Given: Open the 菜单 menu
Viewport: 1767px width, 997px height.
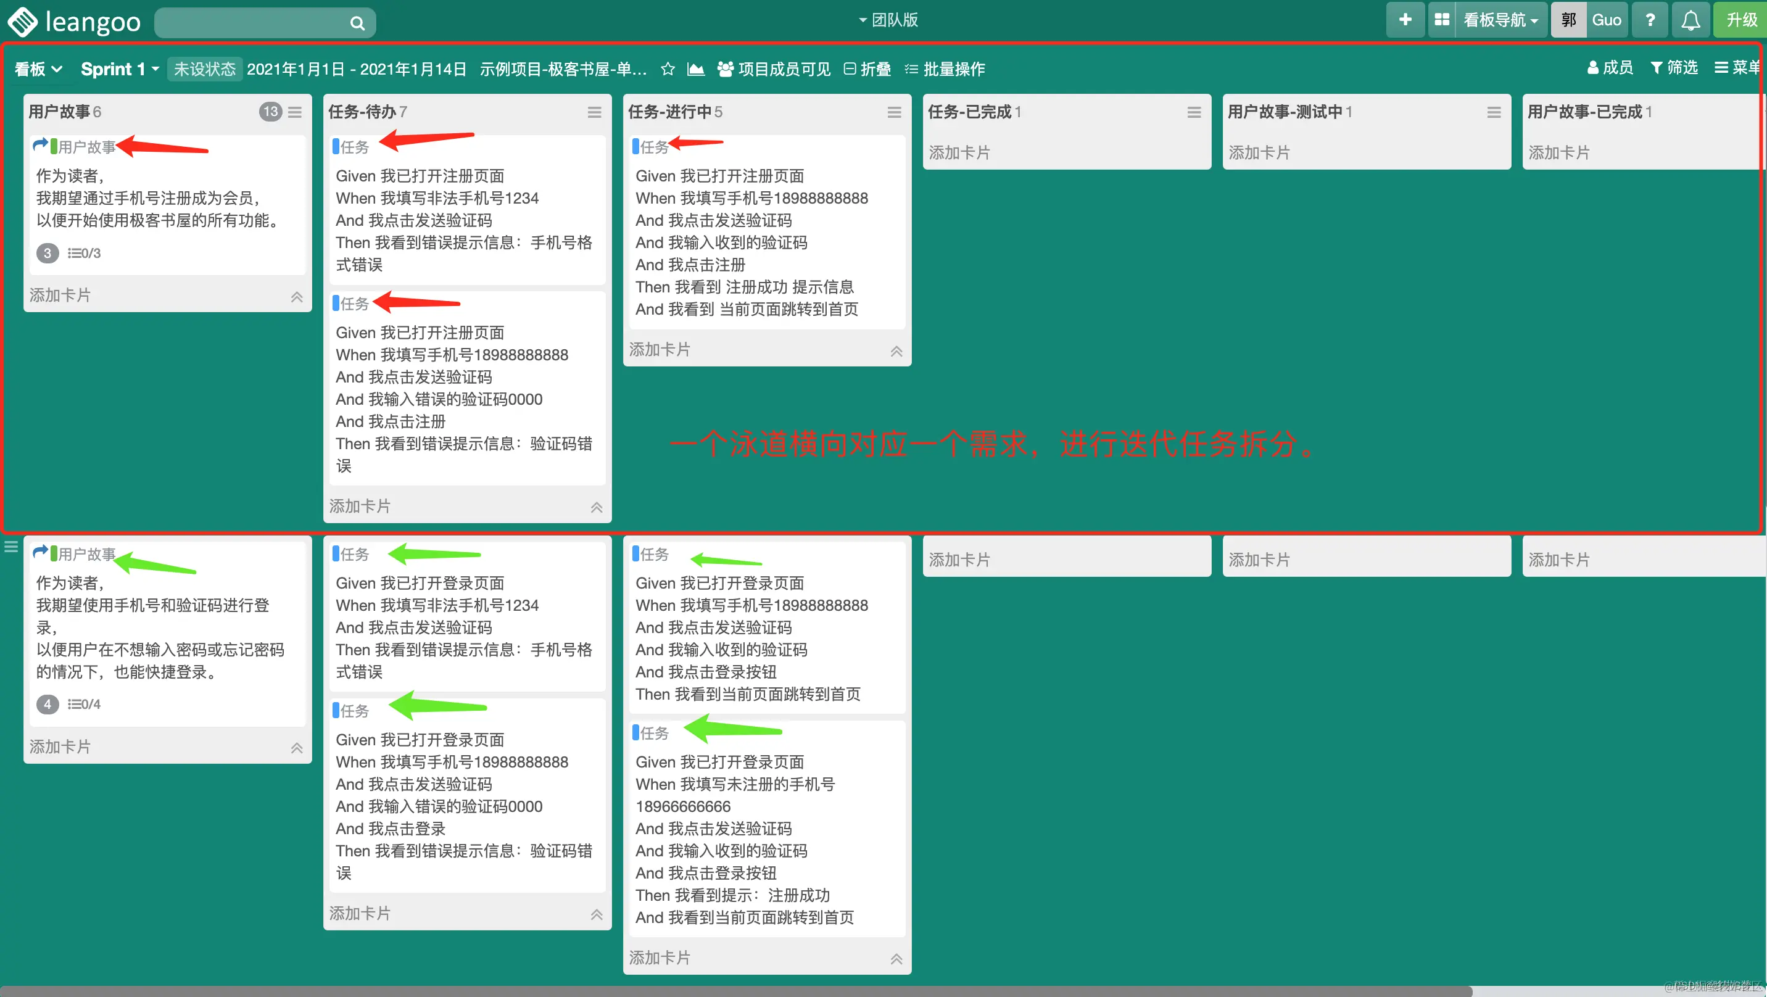Looking at the screenshot, I should (1737, 67).
